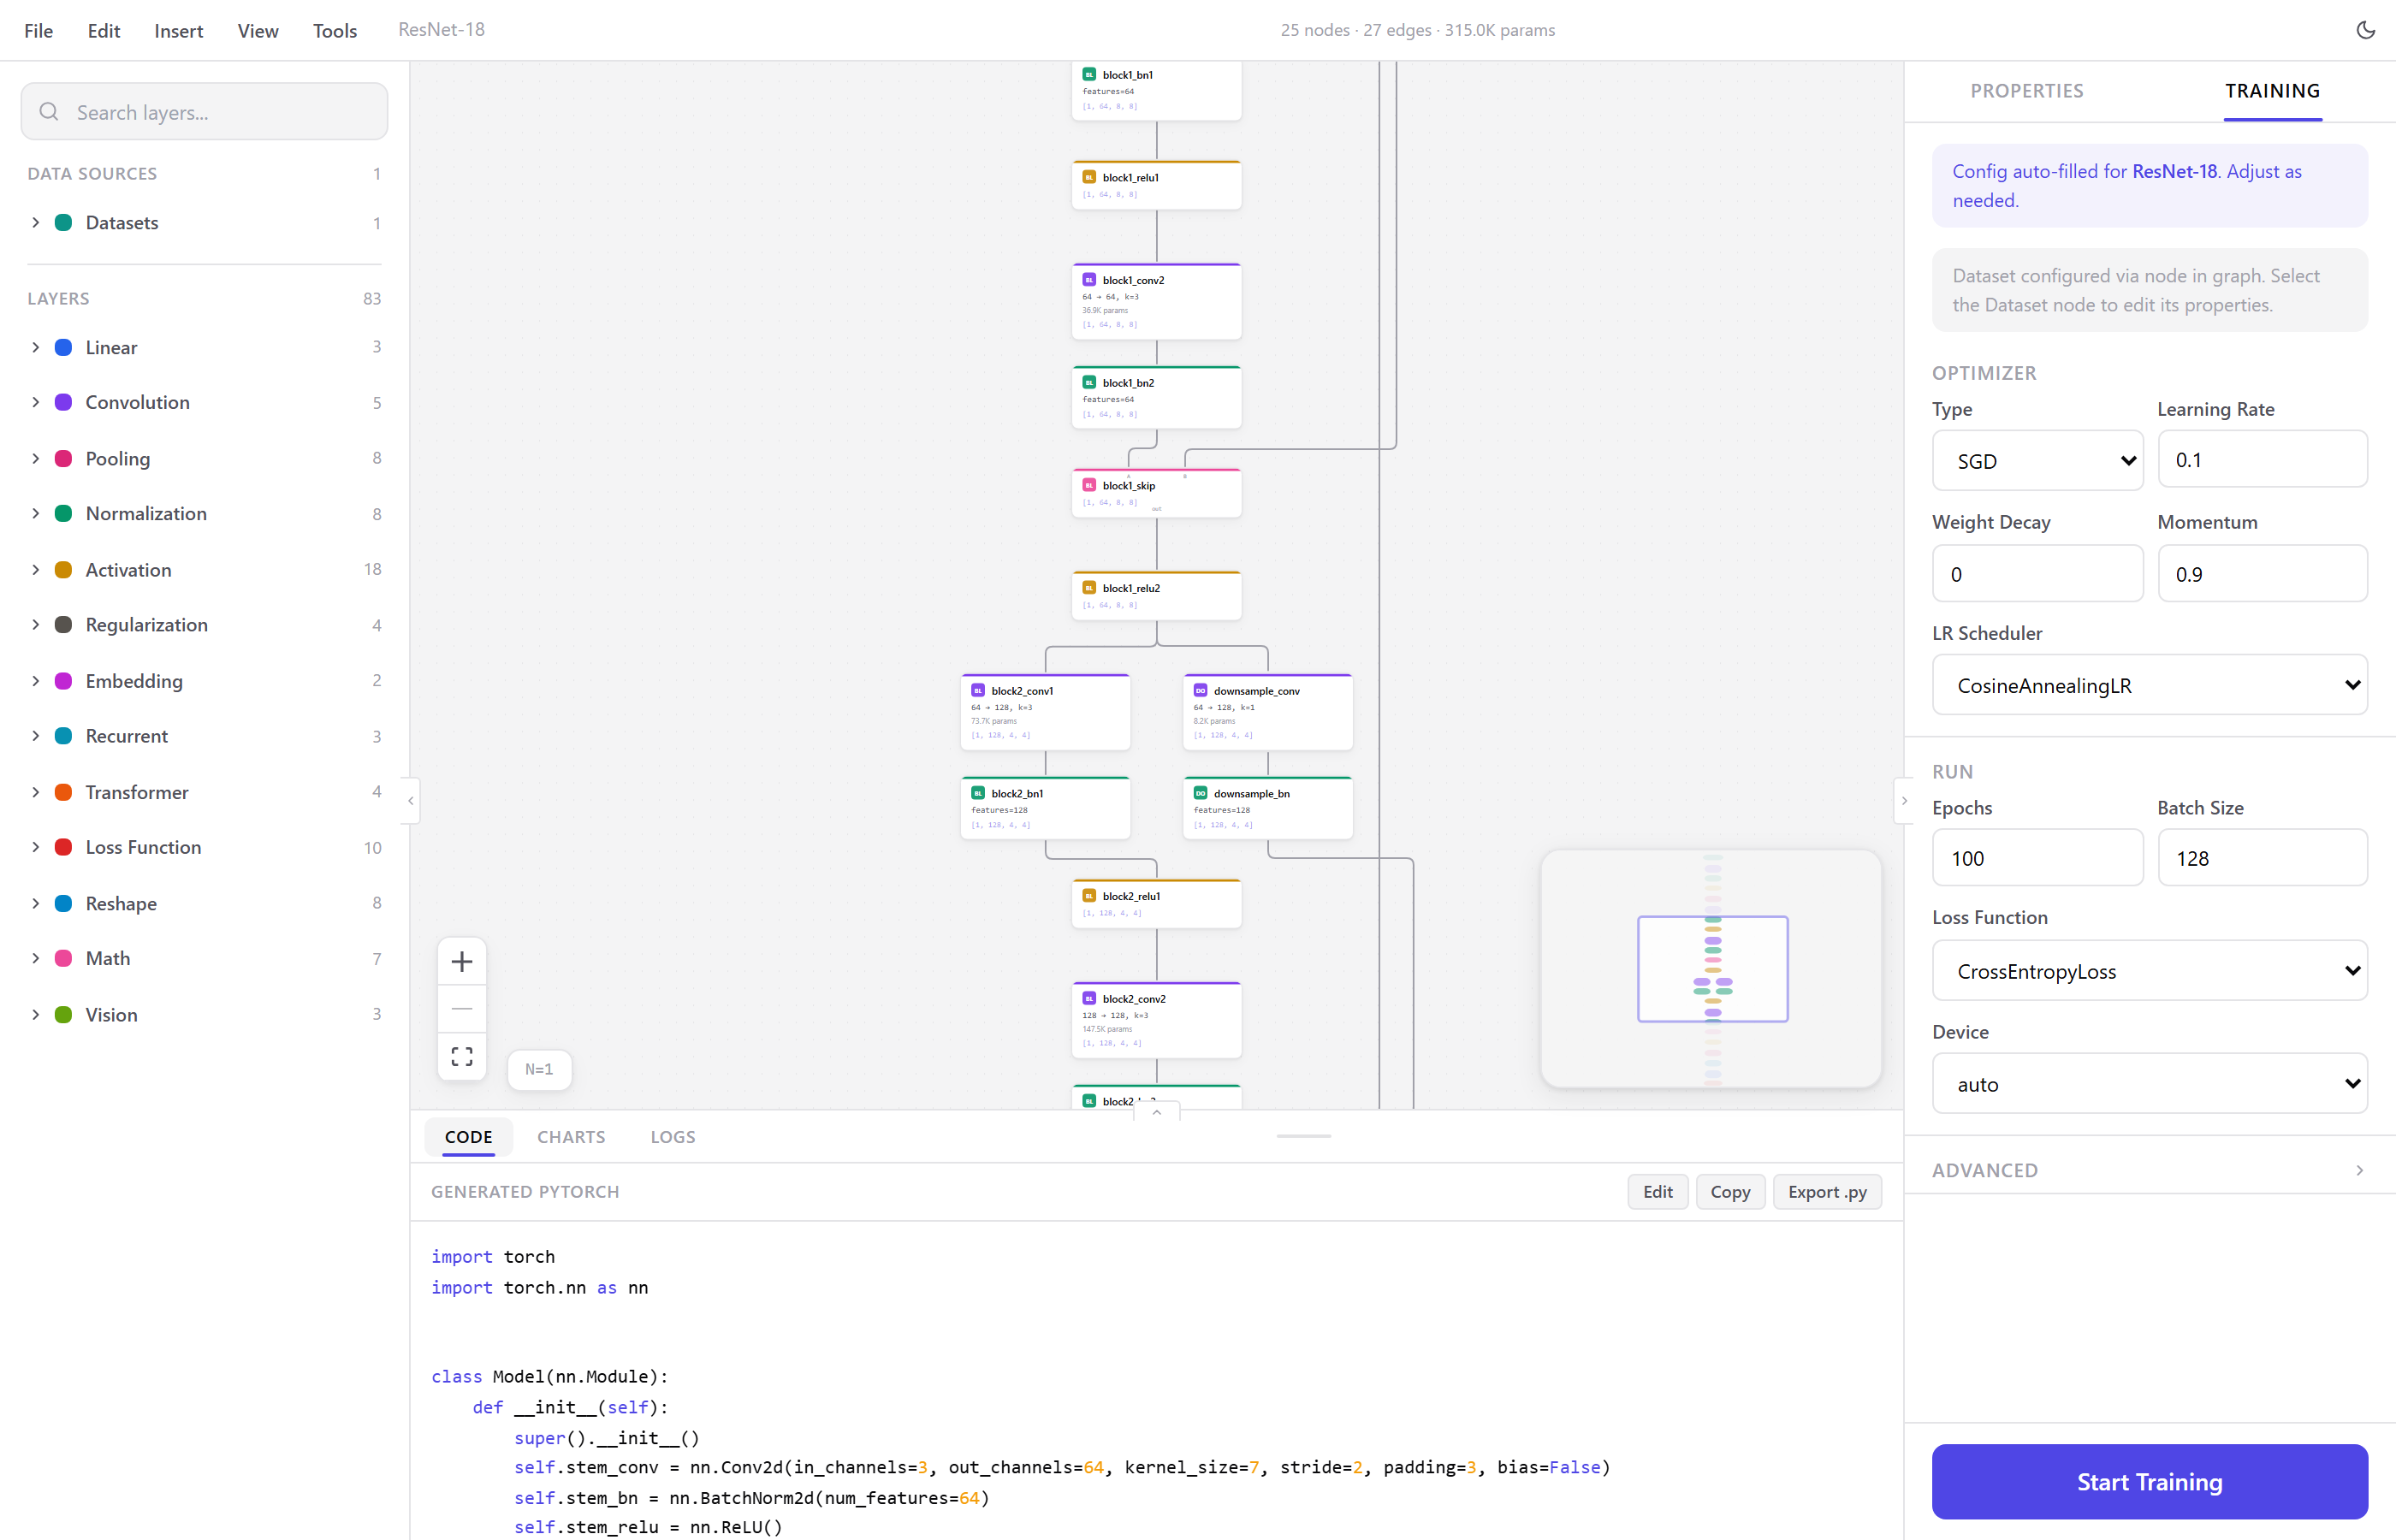The image size is (2396, 1540).
Task: Copy the generated PyTorch code
Action: click(x=1730, y=1191)
